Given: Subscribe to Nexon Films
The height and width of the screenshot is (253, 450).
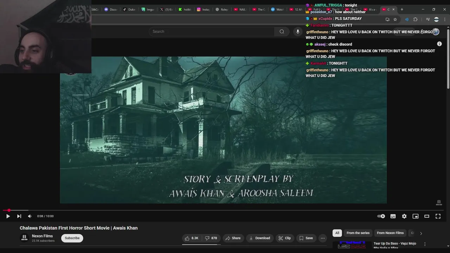Looking at the screenshot, I should 72,238.
